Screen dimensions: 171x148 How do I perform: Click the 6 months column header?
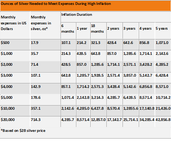[x=68, y=29]
